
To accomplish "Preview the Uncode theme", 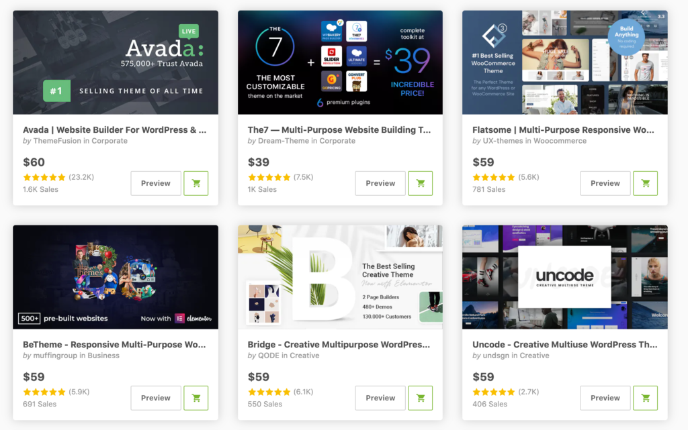I will pos(605,398).
